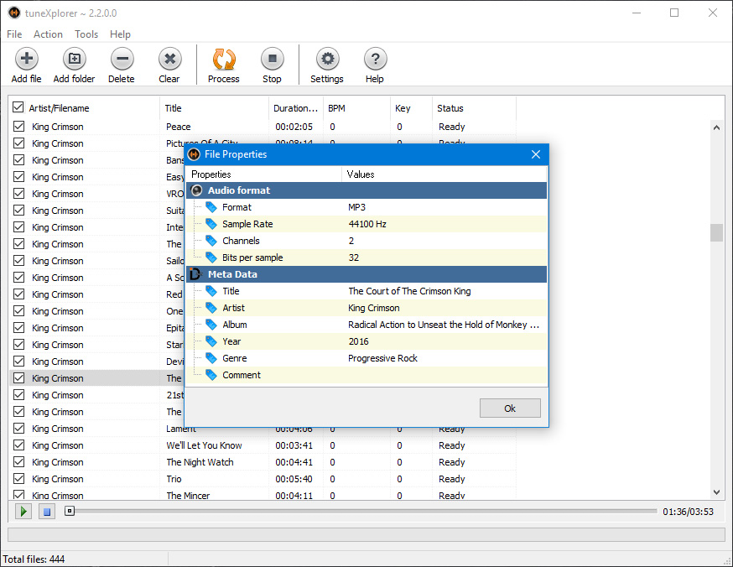Click the Stop toolbar icon
The height and width of the screenshot is (567, 733).
pos(272,60)
